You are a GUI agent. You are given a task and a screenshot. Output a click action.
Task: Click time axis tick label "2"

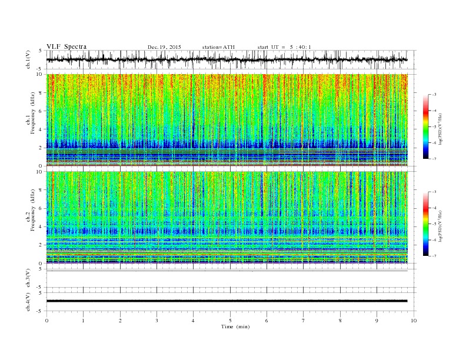(x=120, y=321)
